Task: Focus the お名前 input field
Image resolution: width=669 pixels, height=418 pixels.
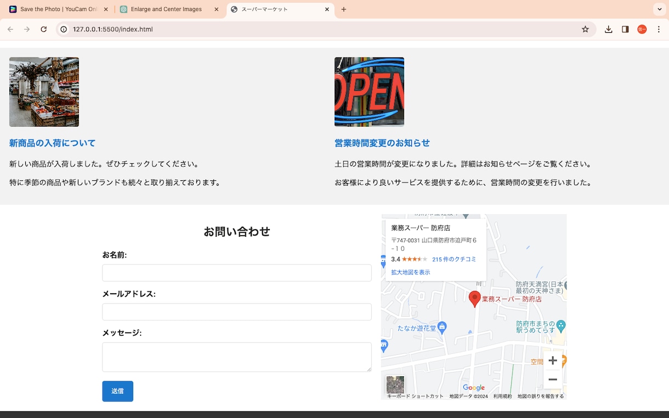Action: click(237, 273)
